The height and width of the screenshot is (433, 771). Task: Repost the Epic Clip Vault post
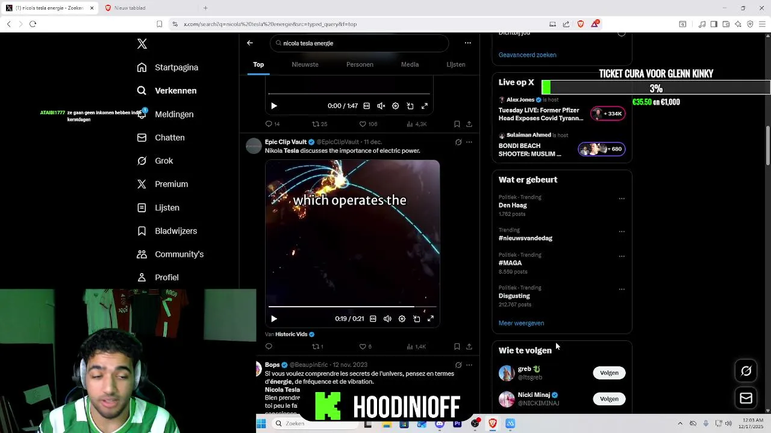(317, 346)
